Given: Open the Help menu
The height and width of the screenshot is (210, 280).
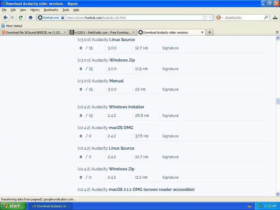Looking at the screenshot, I should pos(76,10).
